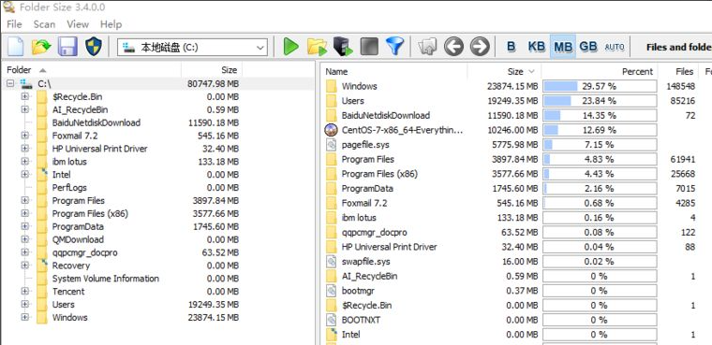712x345 pixels.
Task: Sort tree by Size column header
Action: click(212, 70)
